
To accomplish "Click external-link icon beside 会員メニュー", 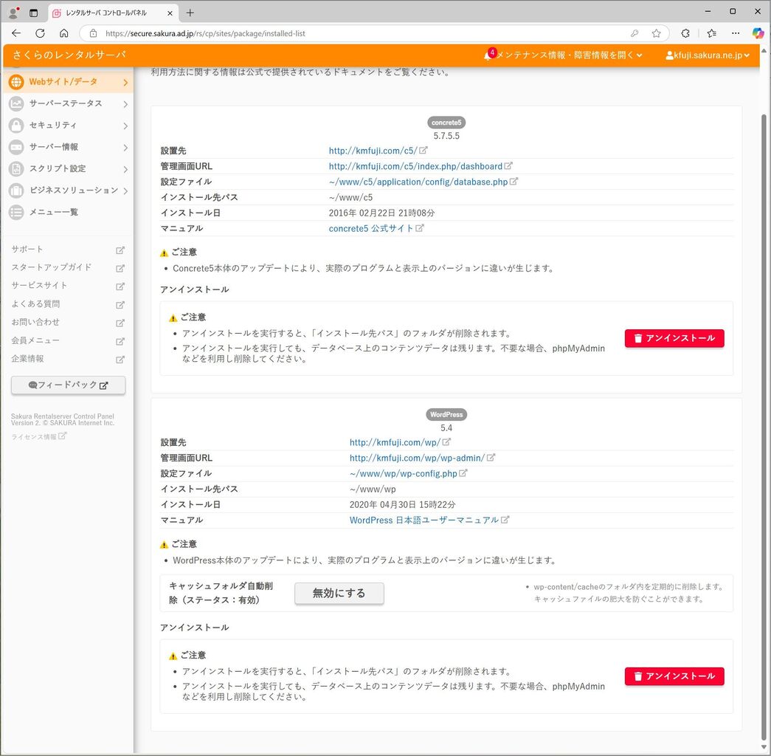I will tap(120, 341).
